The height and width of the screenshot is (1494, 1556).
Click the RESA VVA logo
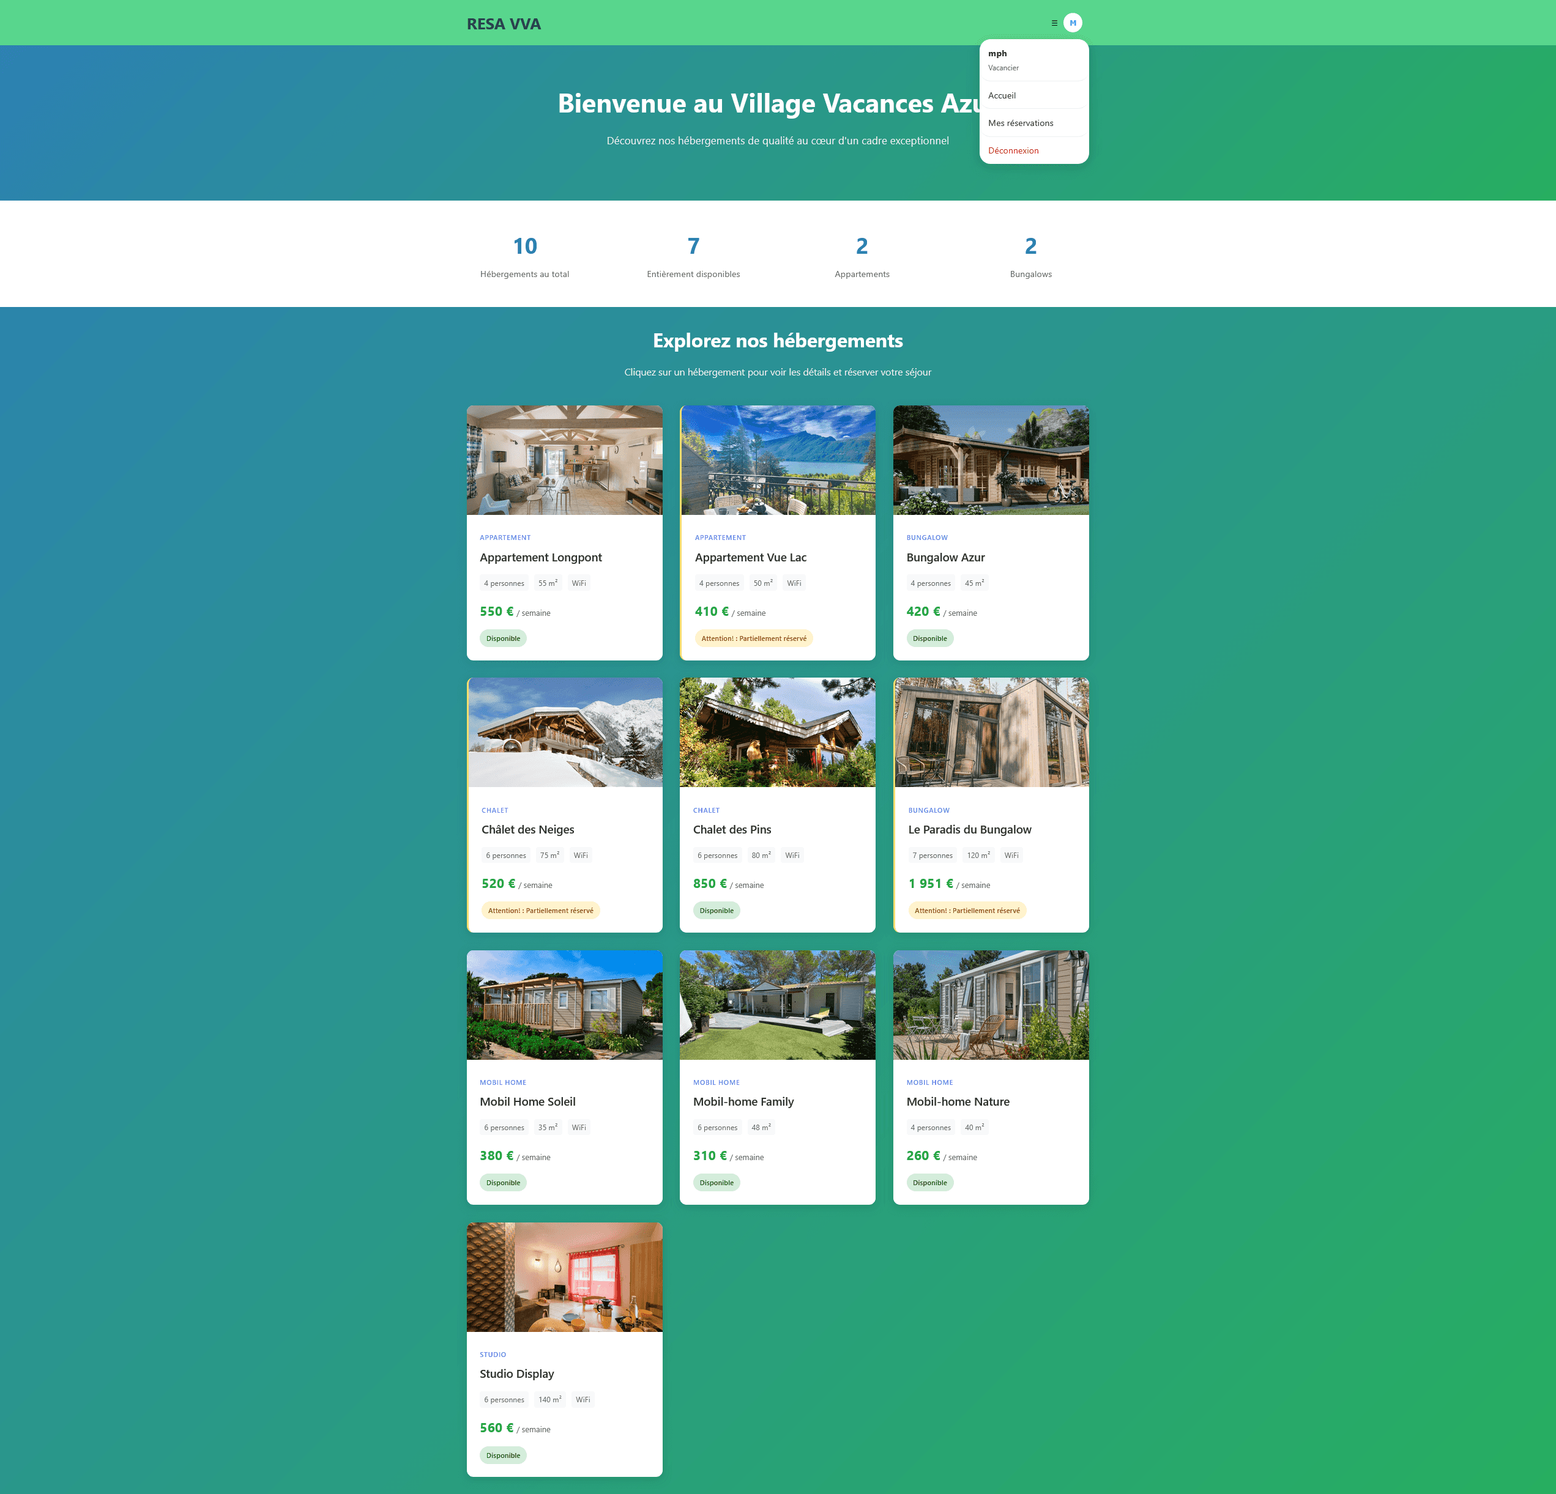[x=504, y=24]
